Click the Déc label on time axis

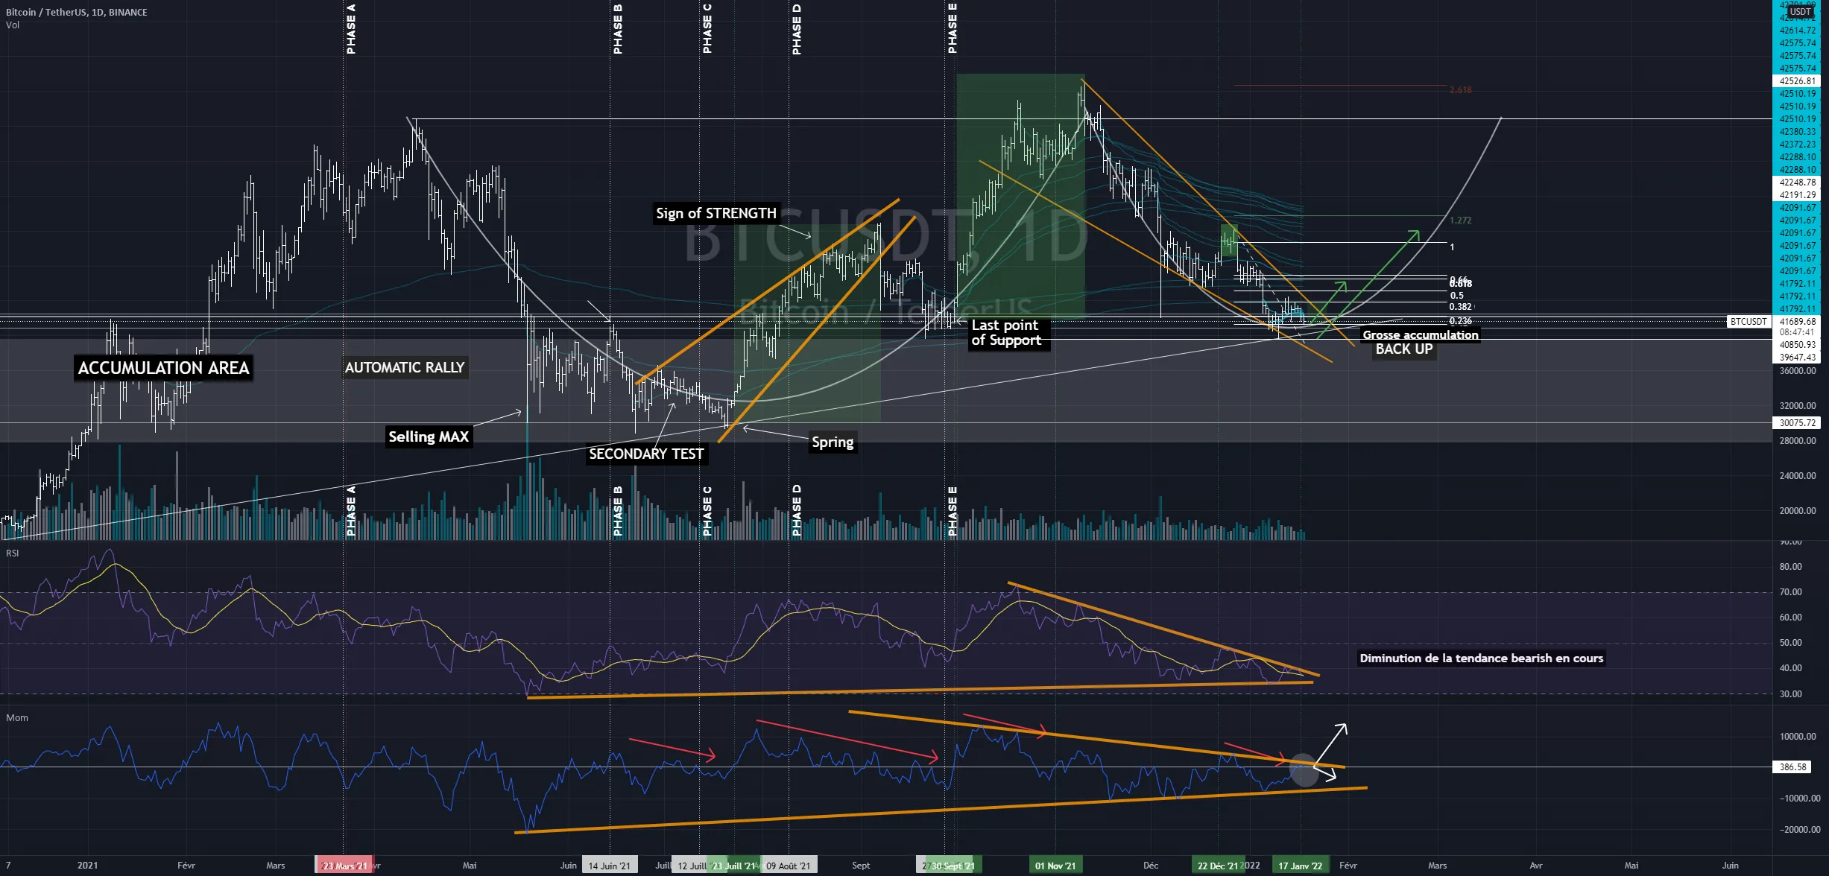(1151, 866)
